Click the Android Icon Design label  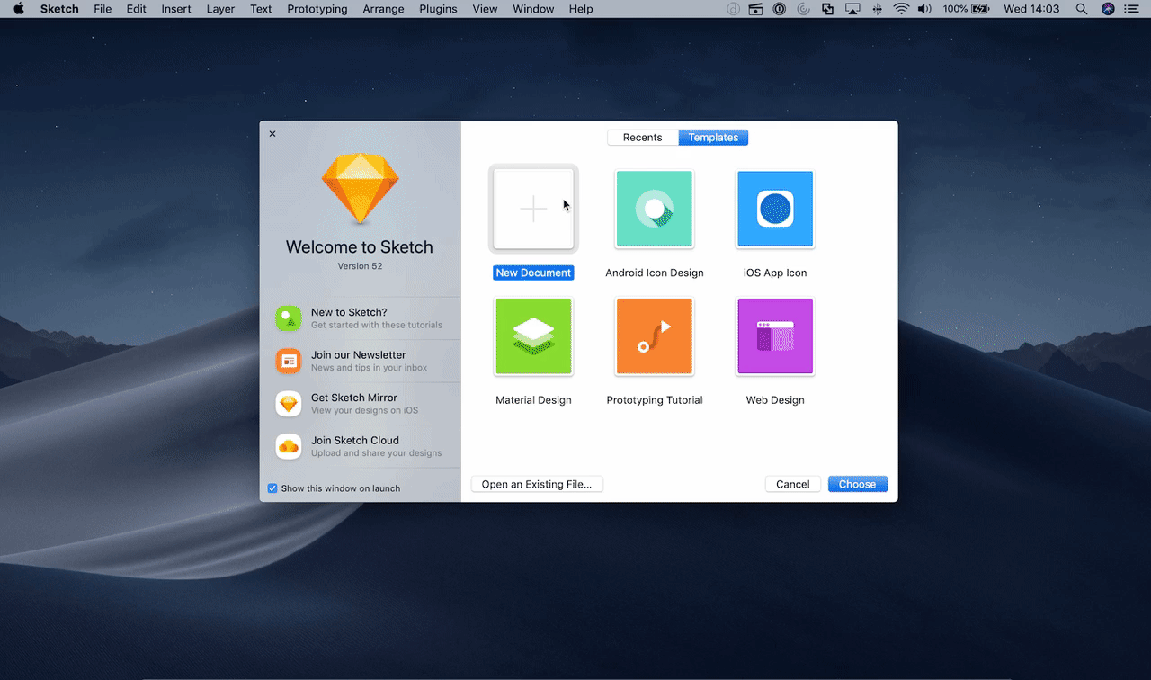655,273
